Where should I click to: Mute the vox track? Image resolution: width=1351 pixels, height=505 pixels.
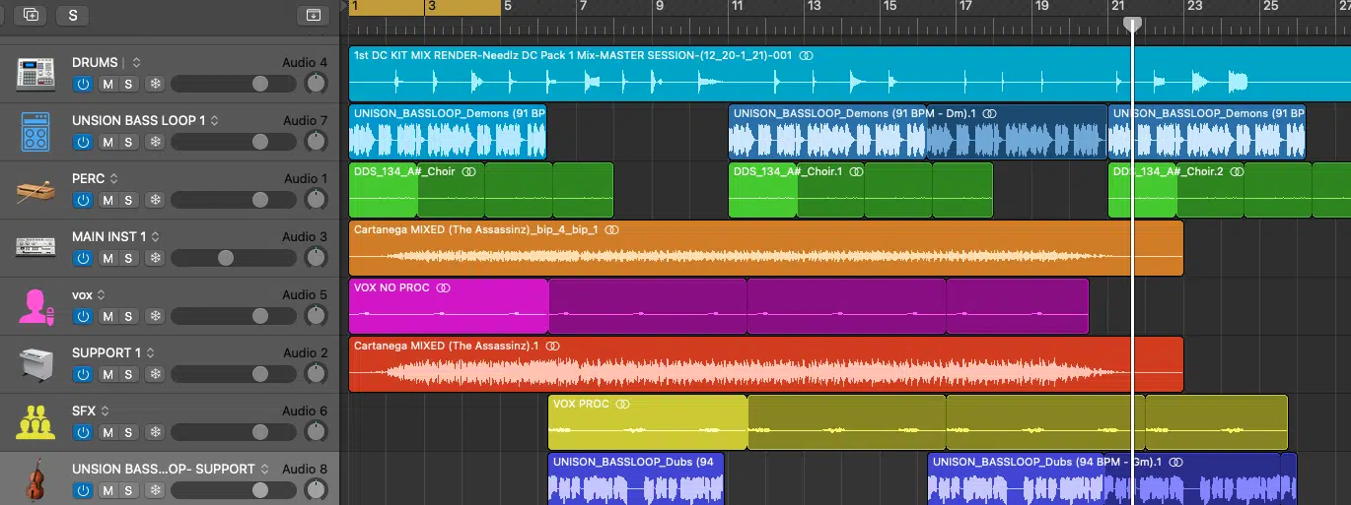click(x=107, y=316)
